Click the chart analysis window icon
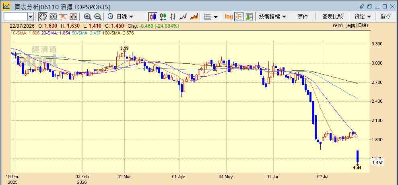This screenshot has height=185, width=398. point(6,6)
